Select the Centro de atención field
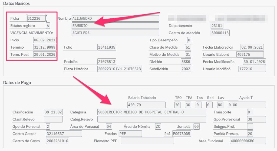Image resolution: width=277 pixels, height=151 pixels. pyautogui.click(x=220, y=33)
